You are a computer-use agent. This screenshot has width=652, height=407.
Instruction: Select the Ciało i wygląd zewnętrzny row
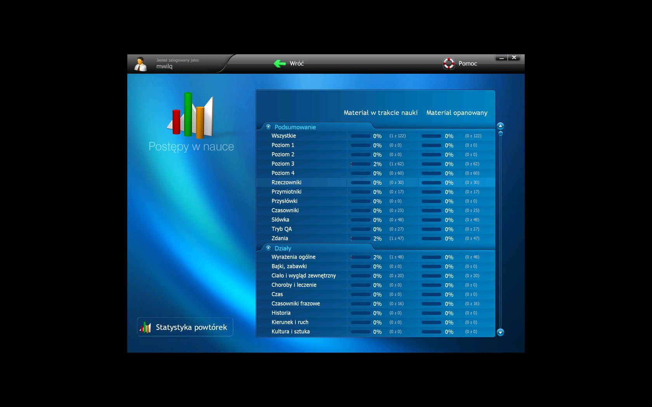375,276
